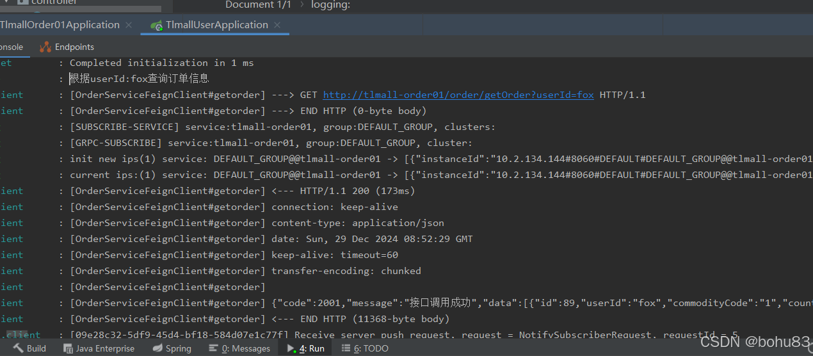Click the Java Enterprise tool window icon
This screenshot has height=356, width=813.
point(68,348)
